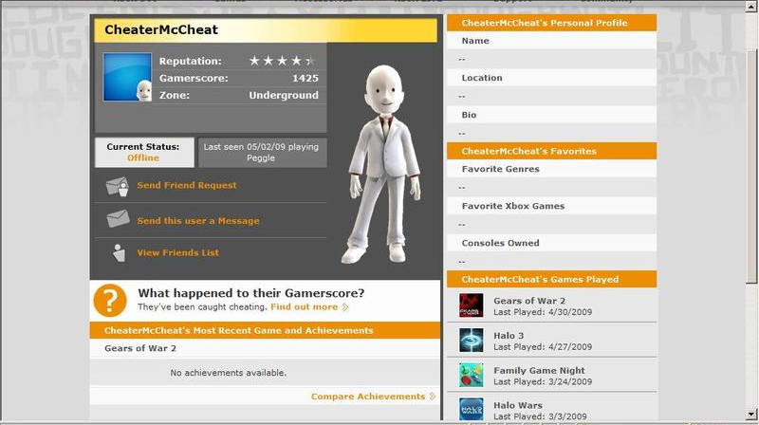Click the View Friends List person icon
The height and width of the screenshot is (425, 759).
pyautogui.click(x=119, y=252)
